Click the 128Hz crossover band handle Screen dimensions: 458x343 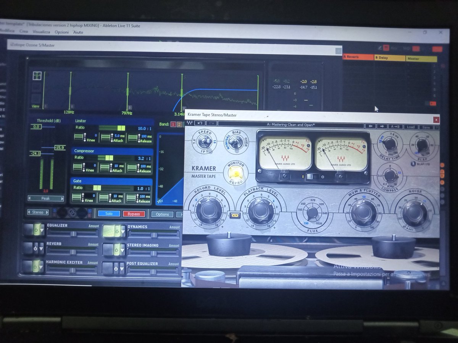click(x=70, y=91)
